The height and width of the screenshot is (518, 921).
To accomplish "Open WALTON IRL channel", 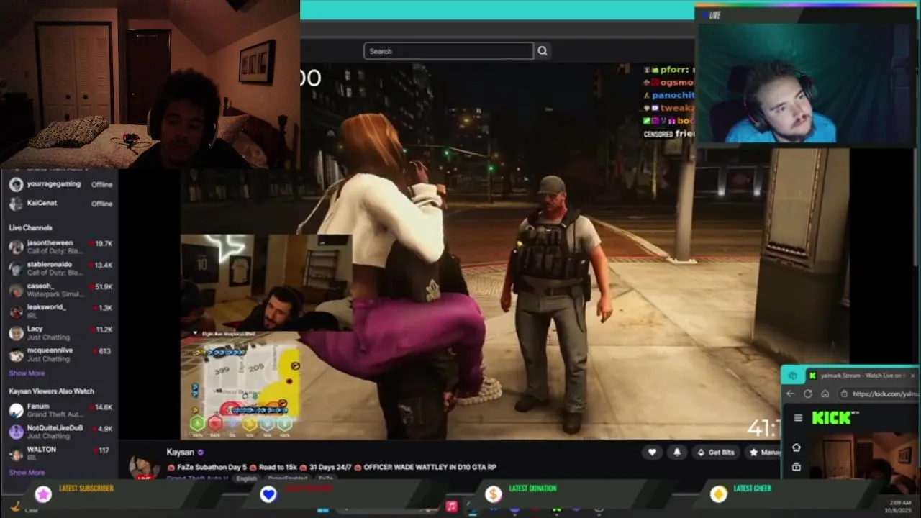I will tap(60, 453).
